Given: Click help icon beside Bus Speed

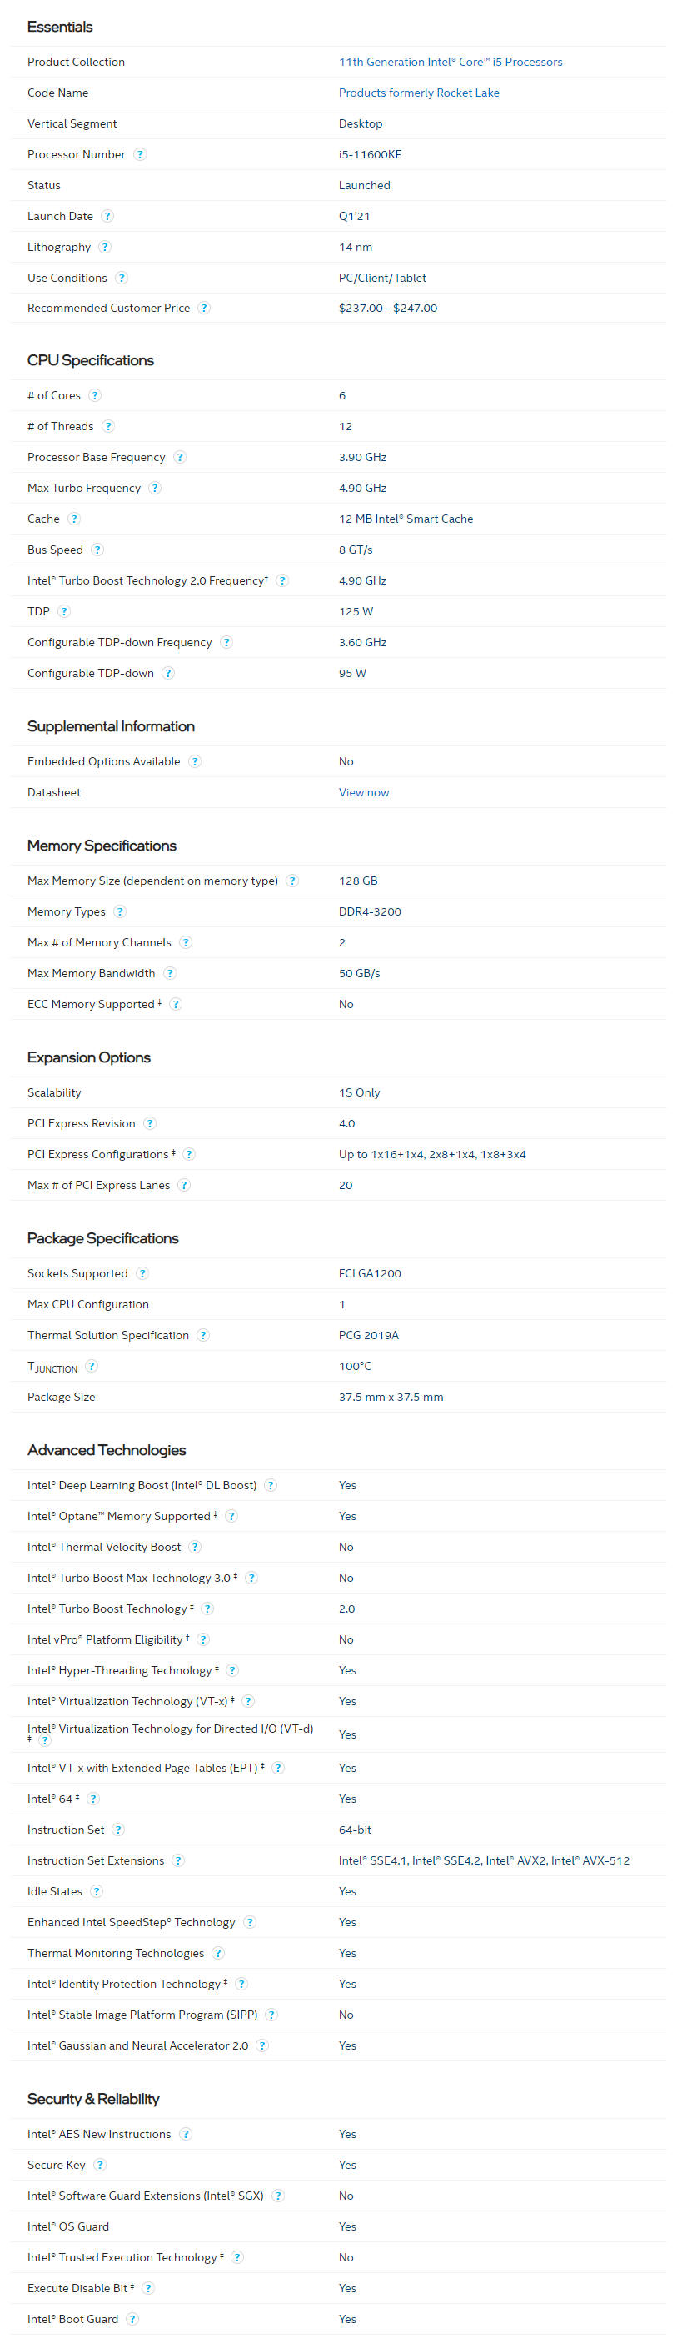Looking at the screenshot, I should [97, 549].
